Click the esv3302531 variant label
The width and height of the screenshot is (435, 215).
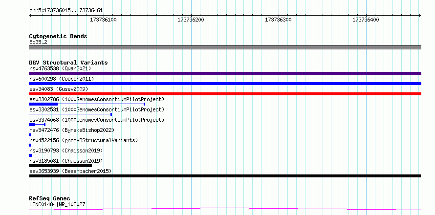click(97, 109)
